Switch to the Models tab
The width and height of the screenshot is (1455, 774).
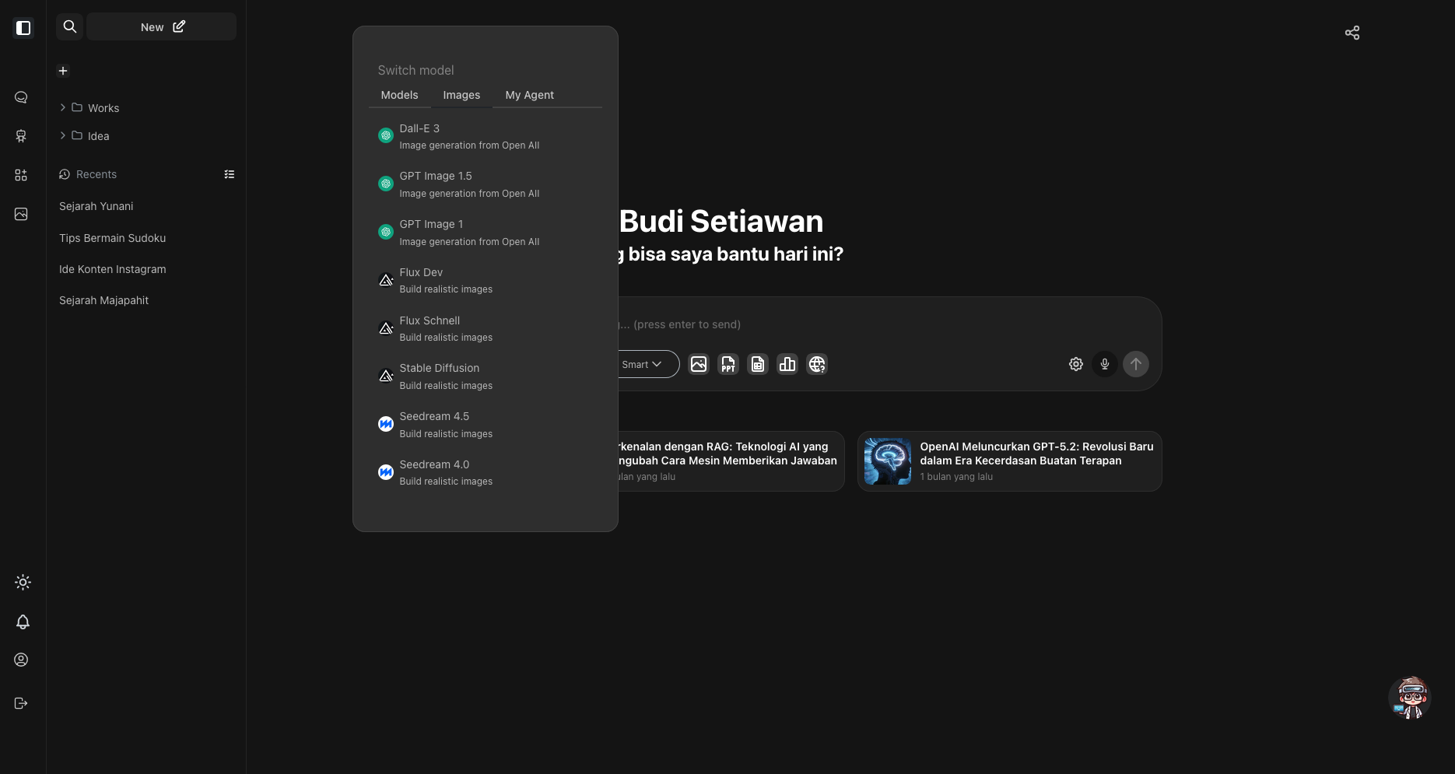pyautogui.click(x=399, y=95)
